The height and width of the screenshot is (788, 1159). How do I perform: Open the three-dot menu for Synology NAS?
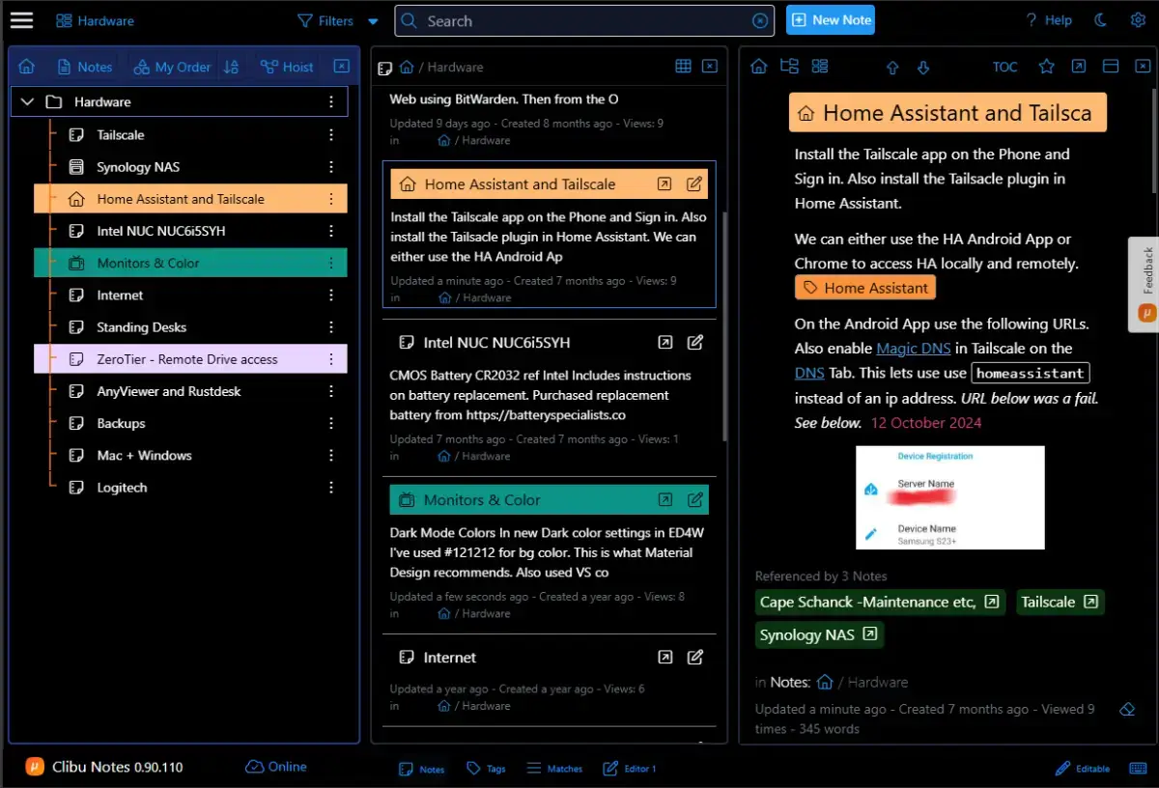(331, 166)
